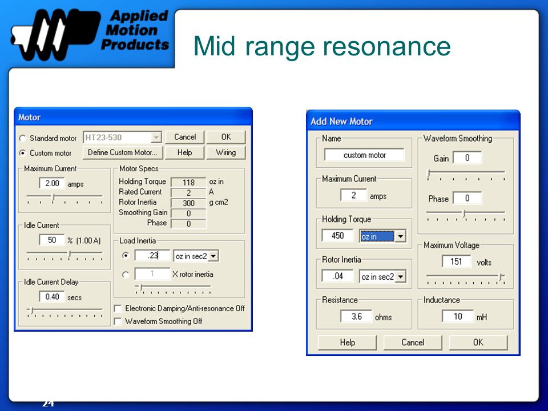Screen dimensions: 548x411
Task: Click the Waveform Smoothing Gain field
Action: 468,158
